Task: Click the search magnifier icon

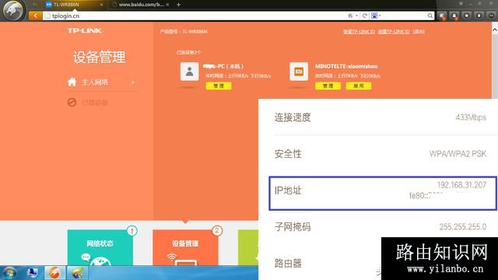Action: [430, 16]
